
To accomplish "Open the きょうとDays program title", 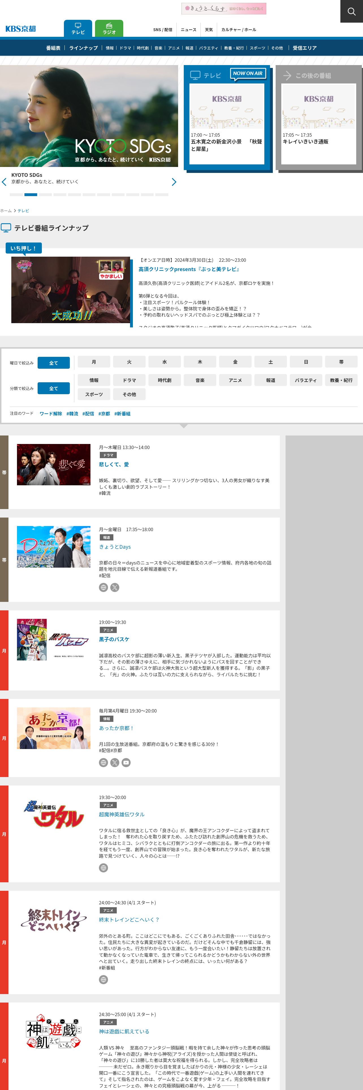I will pos(115,547).
